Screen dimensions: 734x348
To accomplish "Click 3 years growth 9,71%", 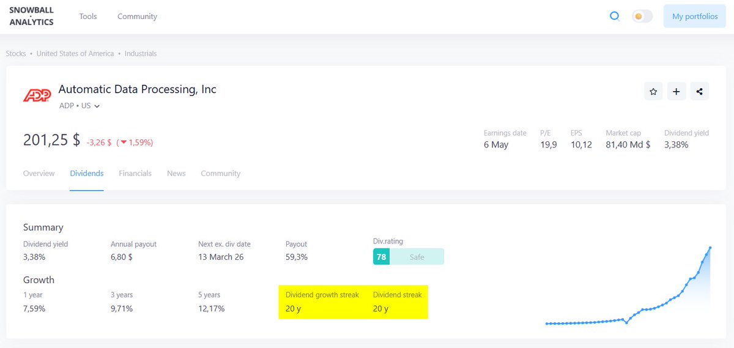I will tap(122, 308).
